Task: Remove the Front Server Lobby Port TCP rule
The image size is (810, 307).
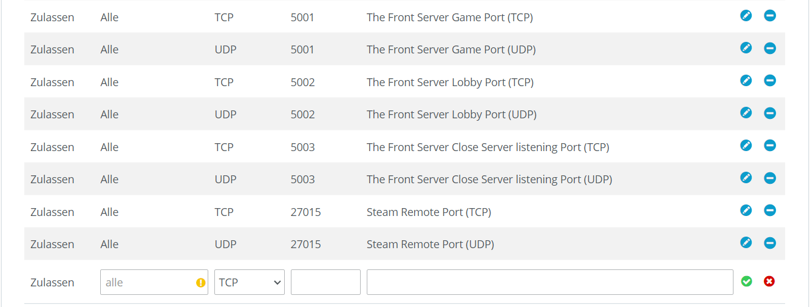Action: pos(770,81)
